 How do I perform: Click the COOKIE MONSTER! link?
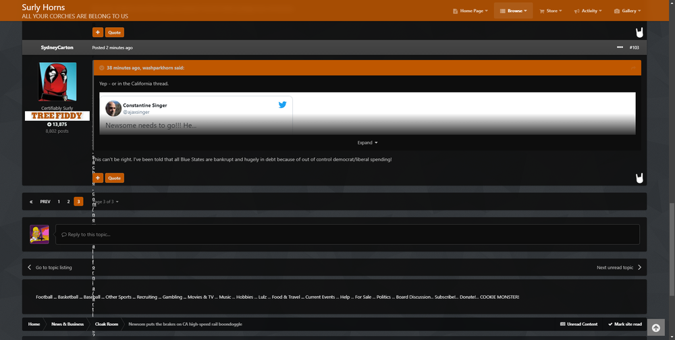(x=500, y=297)
